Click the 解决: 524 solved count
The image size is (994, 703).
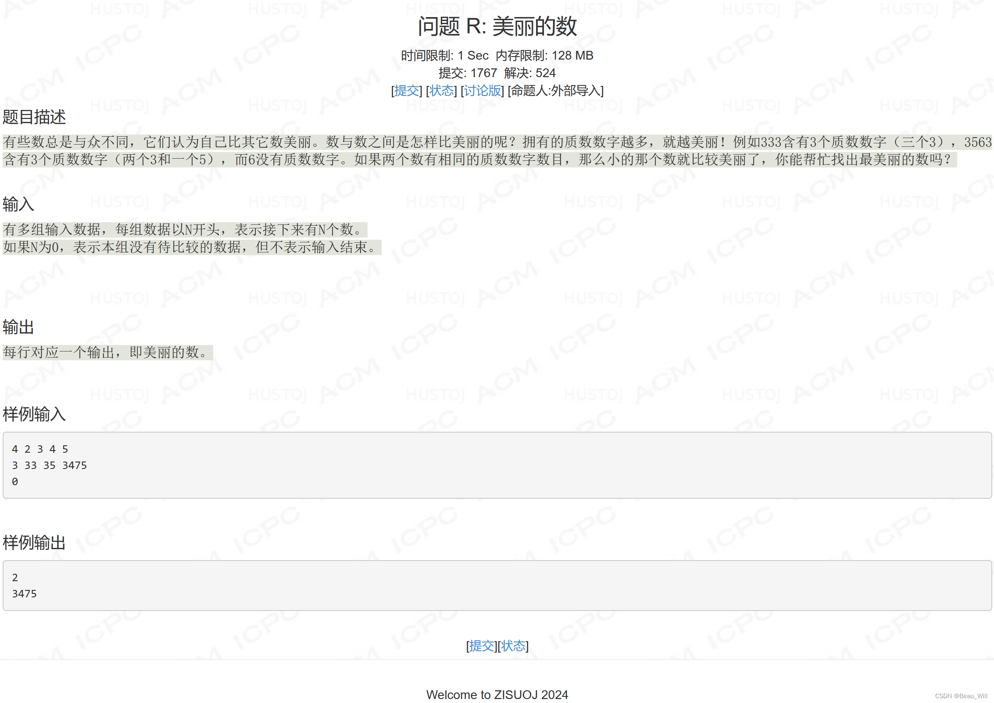529,73
